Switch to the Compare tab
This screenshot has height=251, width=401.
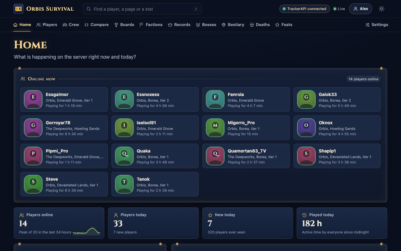(96, 25)
